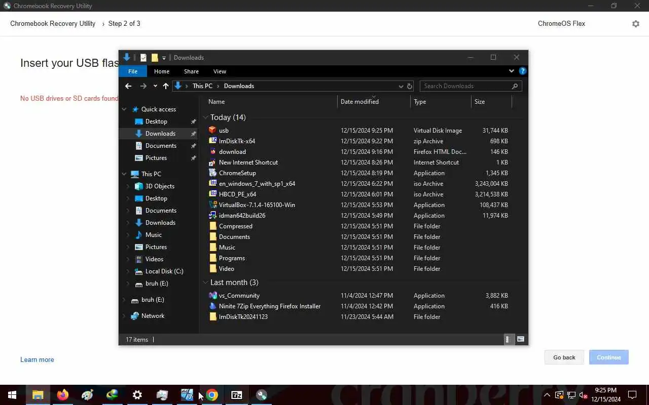Select the ChromeSetup application file

358,173
